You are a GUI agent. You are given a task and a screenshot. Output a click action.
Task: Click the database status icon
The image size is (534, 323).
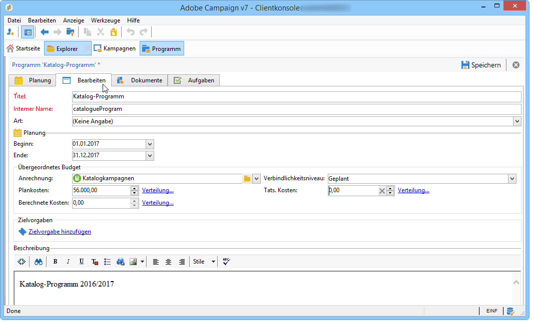point(510,312)
